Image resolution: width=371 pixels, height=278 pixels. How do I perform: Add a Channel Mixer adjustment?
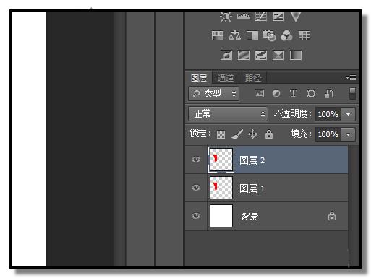(286, 36)
